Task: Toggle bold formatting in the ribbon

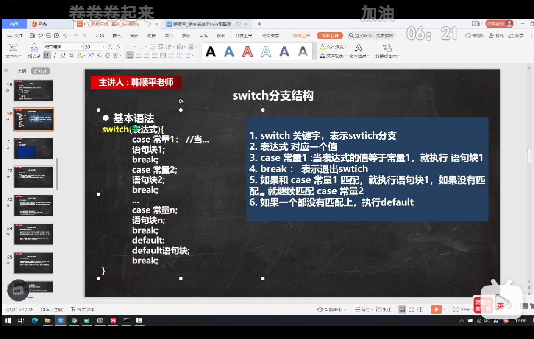Action: point(47,55)
